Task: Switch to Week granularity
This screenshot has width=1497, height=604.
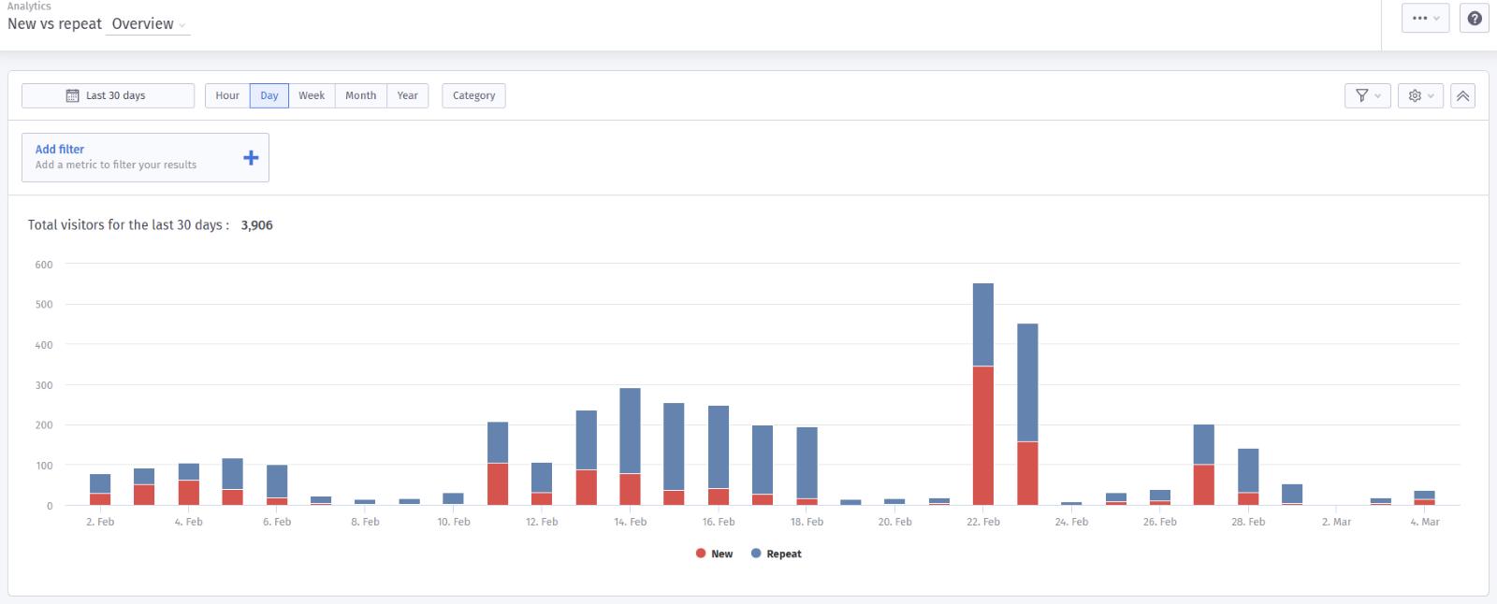Action: (312, 95)
